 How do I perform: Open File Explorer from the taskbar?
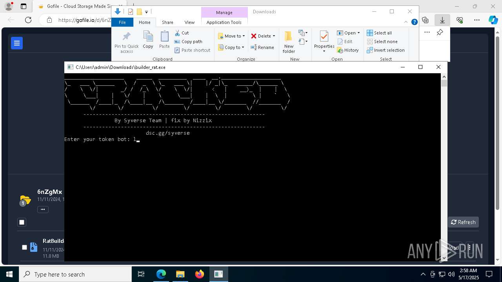pyautogui.click(x=180, y=274)
